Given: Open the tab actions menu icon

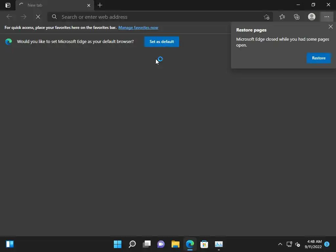Looking at the screenshot, I should click(8, 5).
